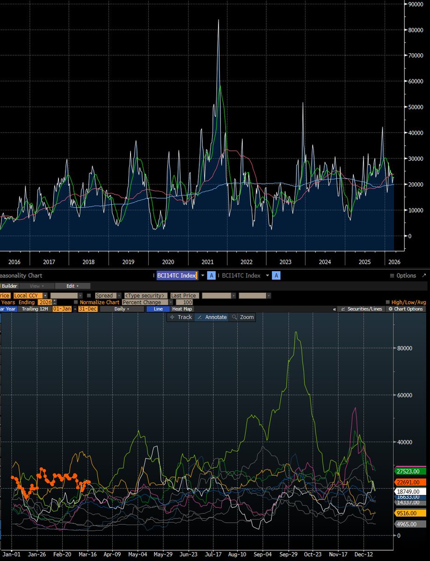Viewport: 430px width, 561px height.
Task: Enable the Track crosshair tool
Action: [180, 317]
